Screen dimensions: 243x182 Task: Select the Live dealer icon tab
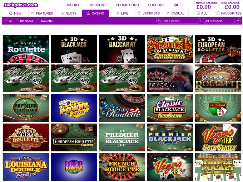point(118,13)
